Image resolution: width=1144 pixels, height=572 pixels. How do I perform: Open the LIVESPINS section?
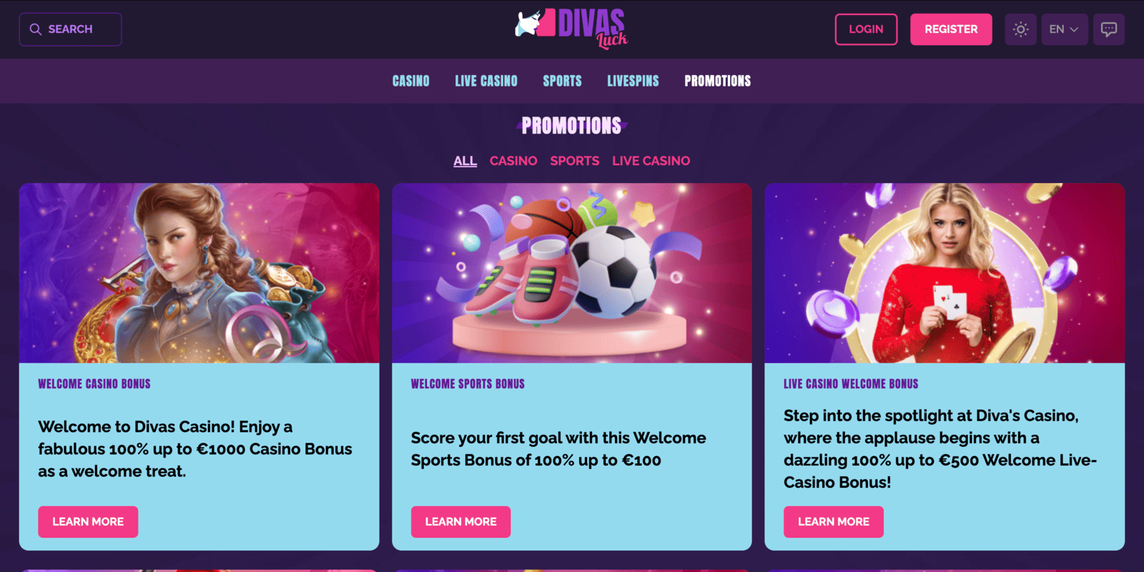tap(633, 81)
